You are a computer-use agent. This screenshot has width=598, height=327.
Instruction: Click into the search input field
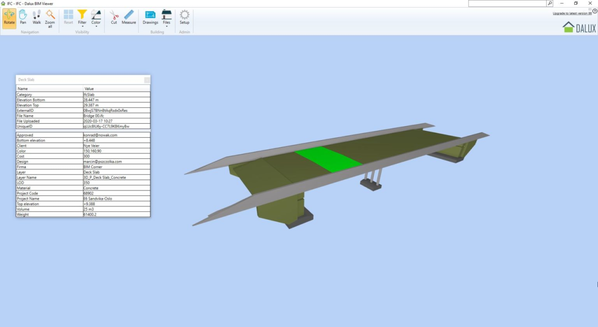[507, 3]
